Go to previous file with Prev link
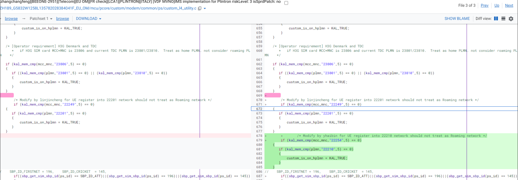The height and width of the screenshot is (180, 518). coord(485,5)
